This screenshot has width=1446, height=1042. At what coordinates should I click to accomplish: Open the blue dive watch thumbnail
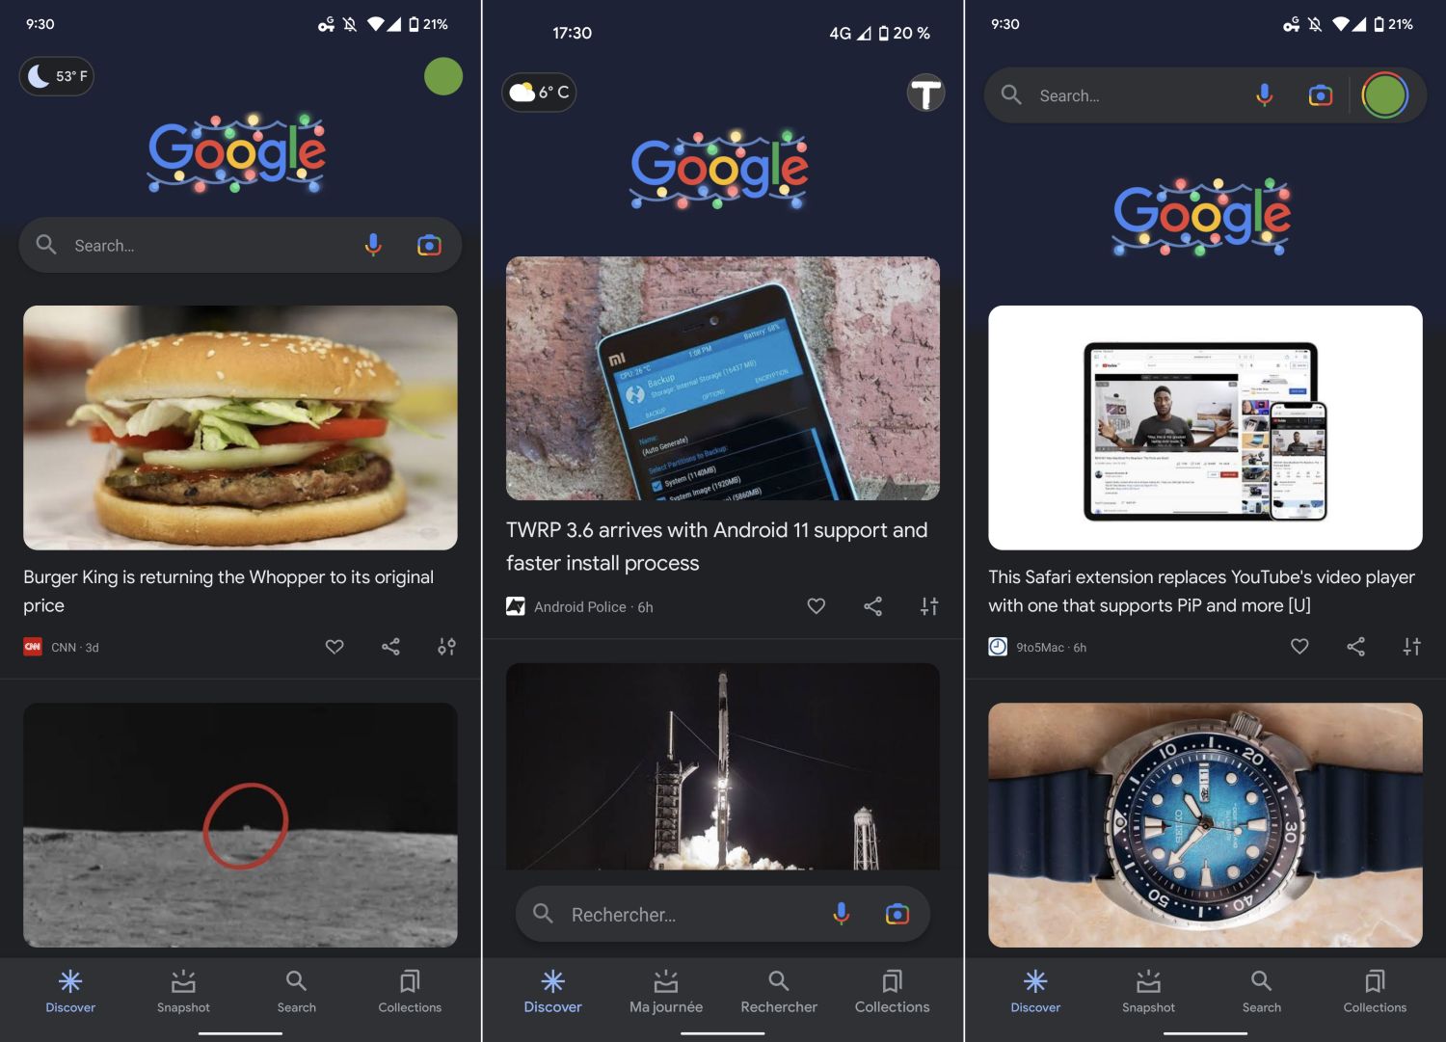[1205, 825]
